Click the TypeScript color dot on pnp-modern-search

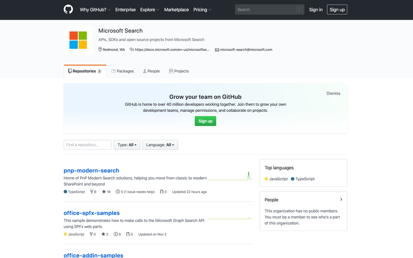[x=65, y=192]
